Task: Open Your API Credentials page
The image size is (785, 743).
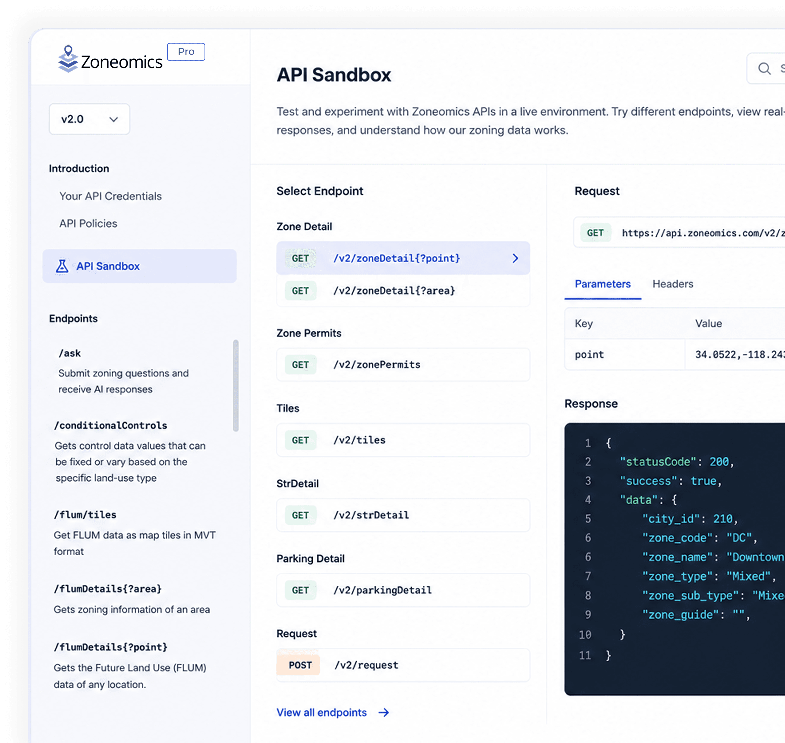Action: tap(110, 196)
